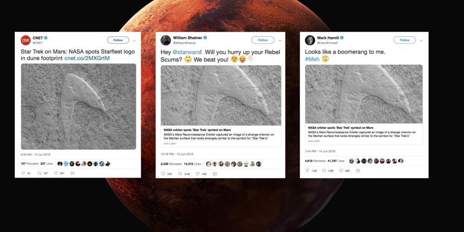The image size is (464, 232).
Task: Like the CNET Star Trek tweet
Action: tap(56, 173)
